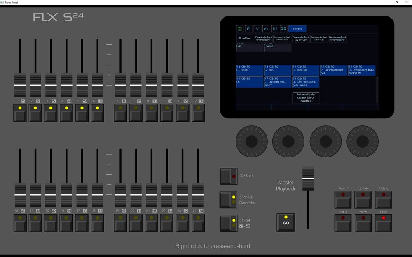Click the button under fader 19
Screen dimensions: 412x257
[120, 223]
